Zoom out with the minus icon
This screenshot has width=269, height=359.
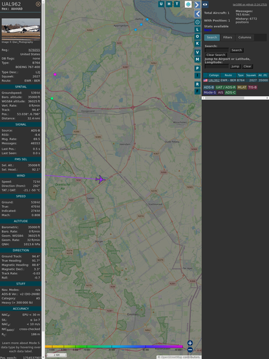click(x=190, y=350)
